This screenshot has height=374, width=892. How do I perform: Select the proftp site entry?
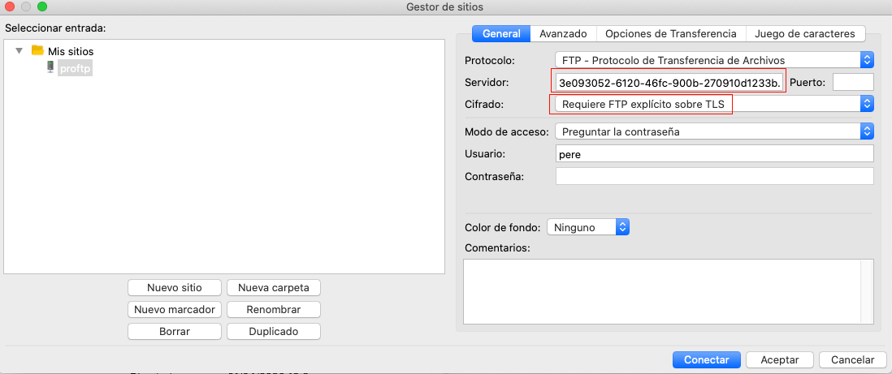point(75,69)
